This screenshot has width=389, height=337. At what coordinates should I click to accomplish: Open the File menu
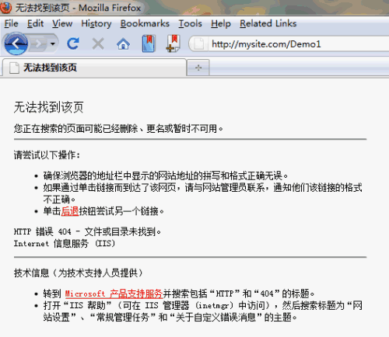click(x=12, y=23)
